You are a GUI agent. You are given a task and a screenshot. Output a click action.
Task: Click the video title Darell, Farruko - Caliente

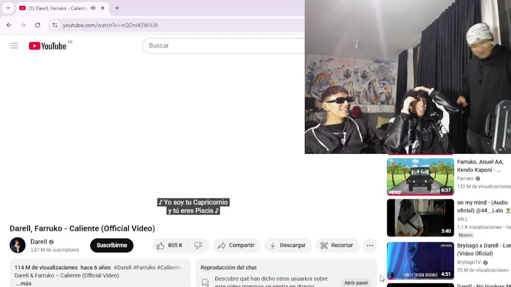82,228
